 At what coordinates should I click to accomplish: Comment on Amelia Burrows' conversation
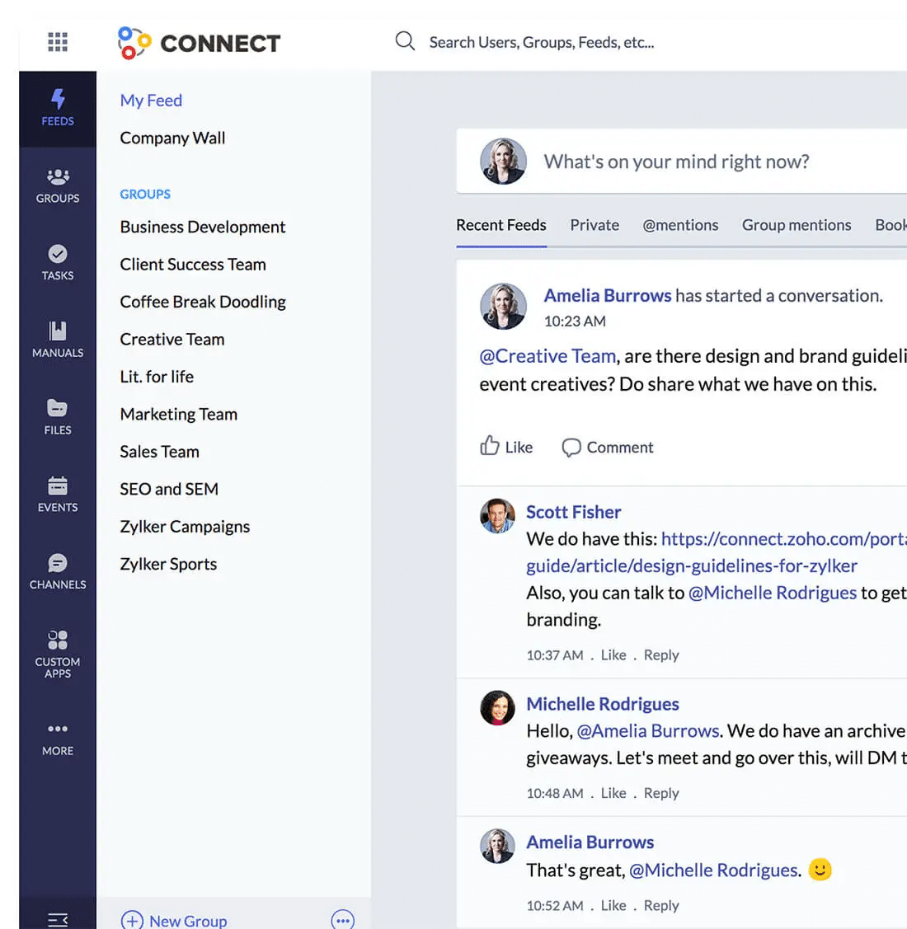[x=608, y=447]
